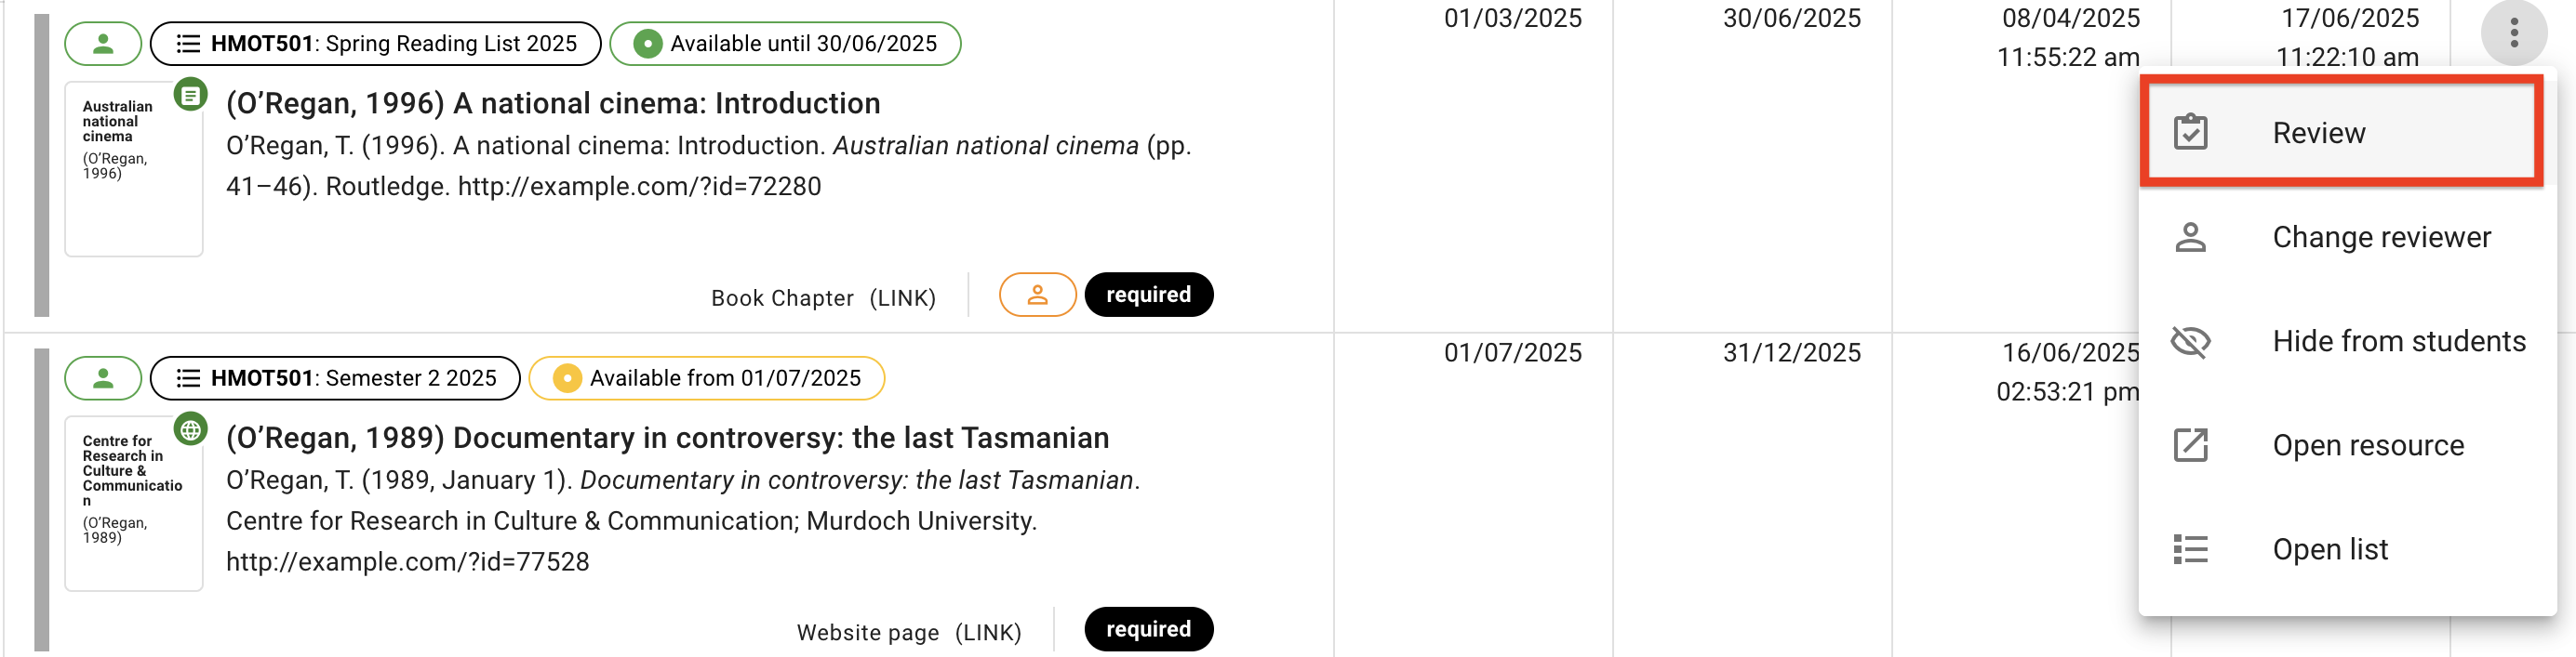Expand the HMOT501 Semester 2 2025 chip

click(334, 377)
